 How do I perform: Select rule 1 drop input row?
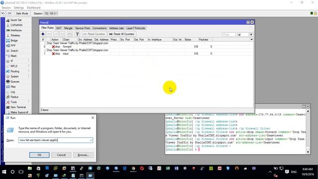click(147, 54)
